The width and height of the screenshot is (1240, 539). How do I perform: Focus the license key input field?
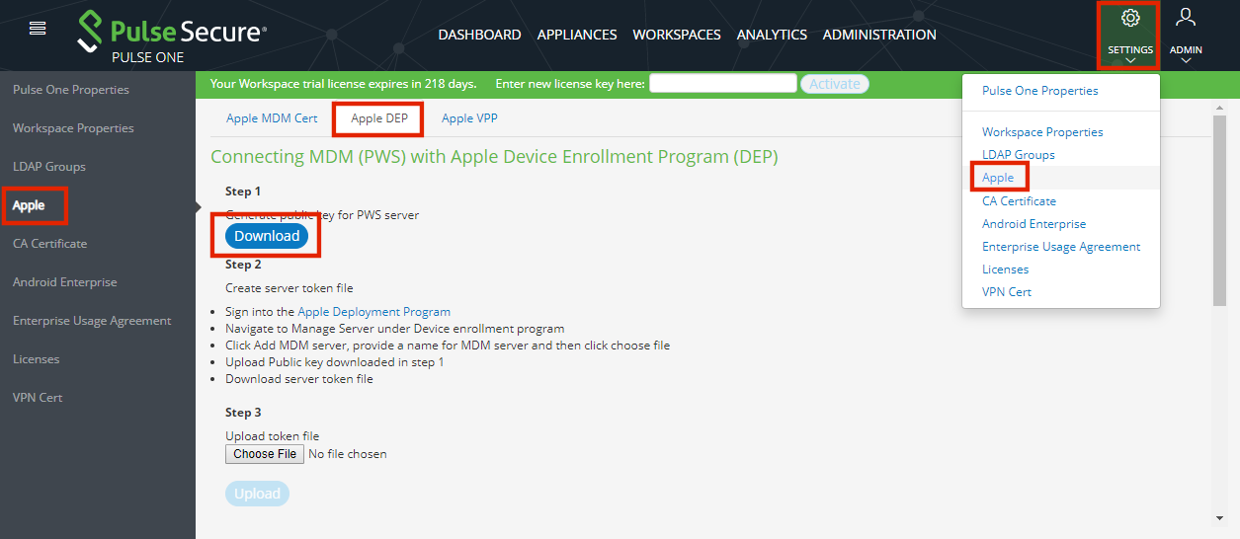click(723, 83)
